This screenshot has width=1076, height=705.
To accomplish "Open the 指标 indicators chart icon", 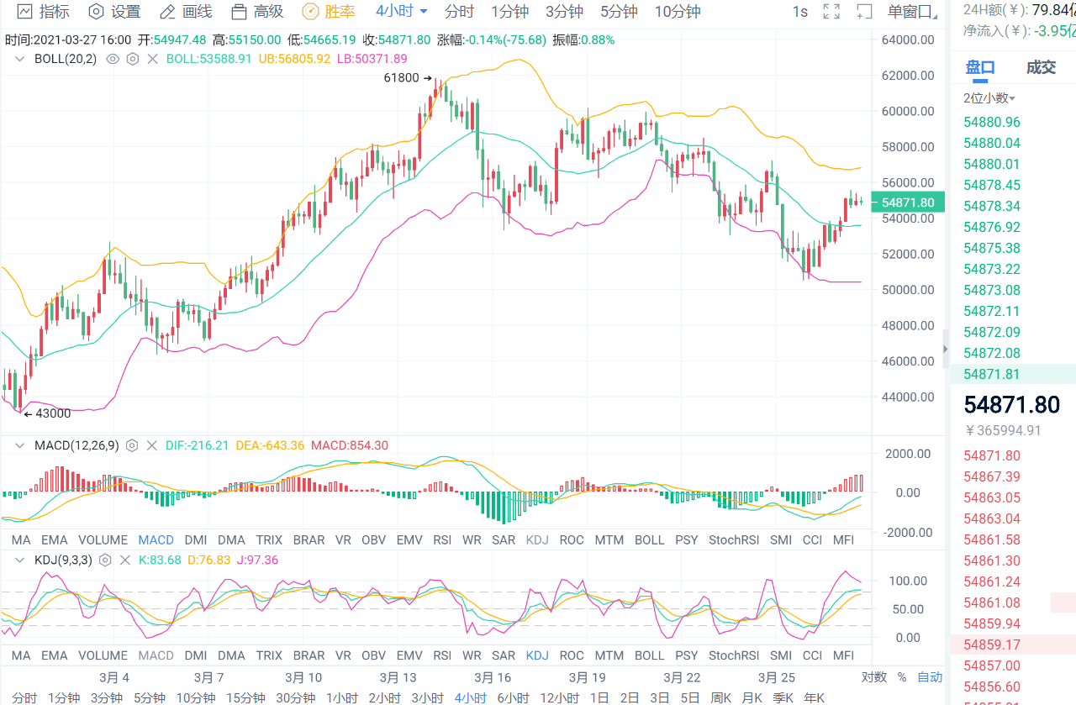I will point(24,12).
